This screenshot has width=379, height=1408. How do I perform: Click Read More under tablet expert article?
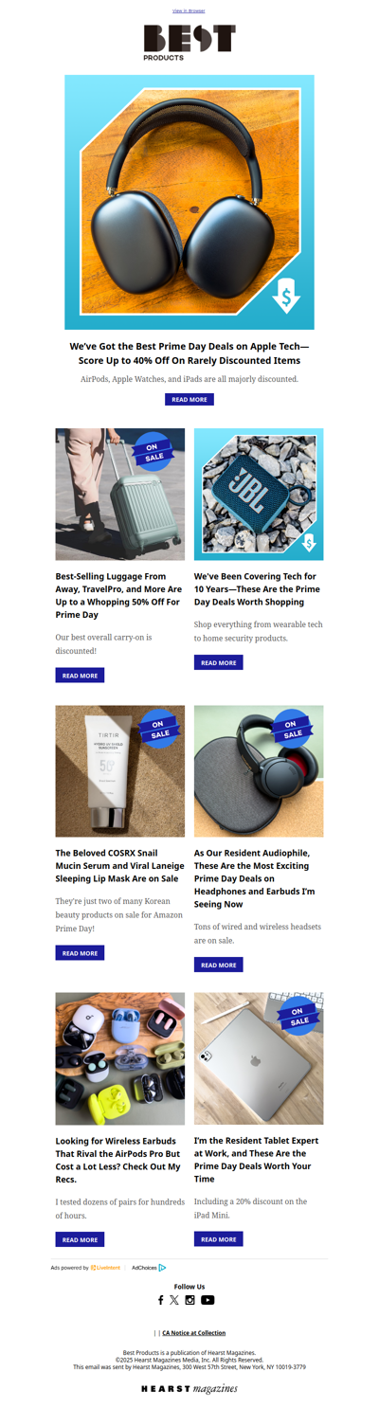[219, 1238]
